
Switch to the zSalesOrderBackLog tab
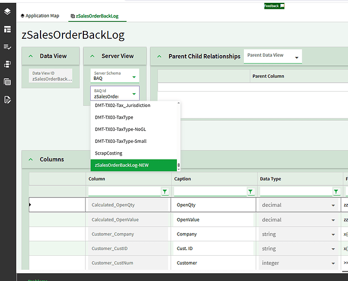click(x=95, y=16)
